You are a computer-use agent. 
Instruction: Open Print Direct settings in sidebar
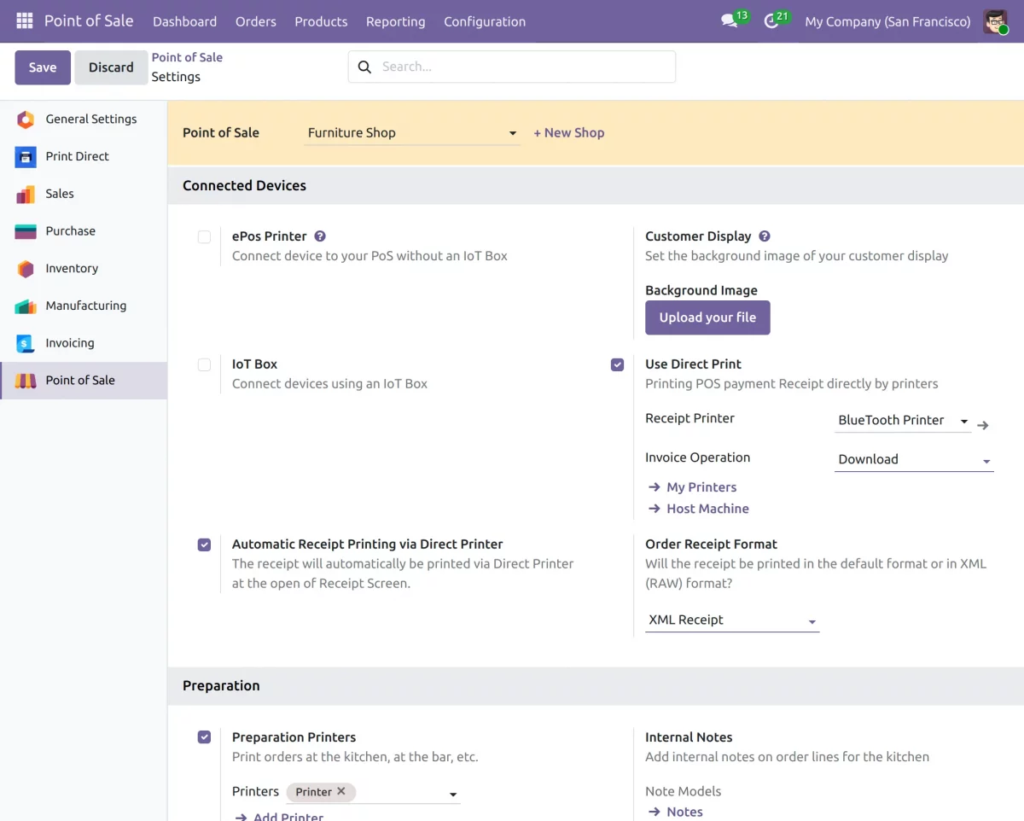pyautogui.click(x=77, y=156)
